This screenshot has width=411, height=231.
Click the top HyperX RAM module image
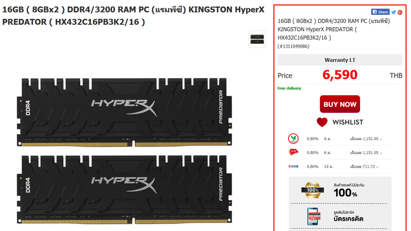[124, 112]
